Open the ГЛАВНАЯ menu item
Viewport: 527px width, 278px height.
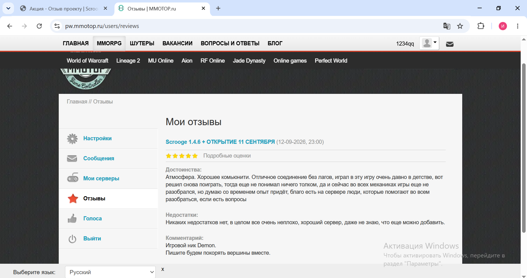click(76, 43)
